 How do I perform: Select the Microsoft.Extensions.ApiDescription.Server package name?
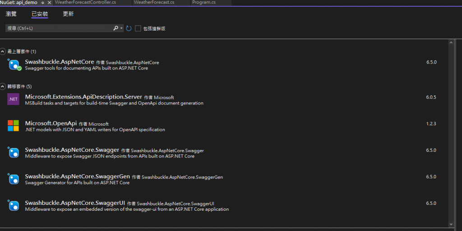(83, 97)
